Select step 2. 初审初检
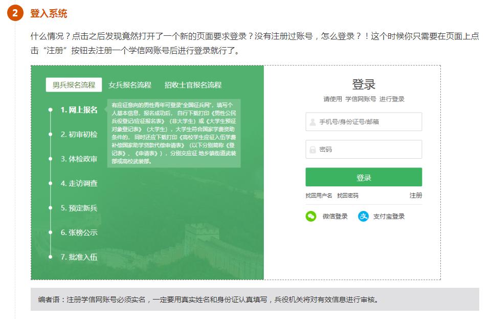The width and height of the screenshot is (491, 319). coord(79,134)
